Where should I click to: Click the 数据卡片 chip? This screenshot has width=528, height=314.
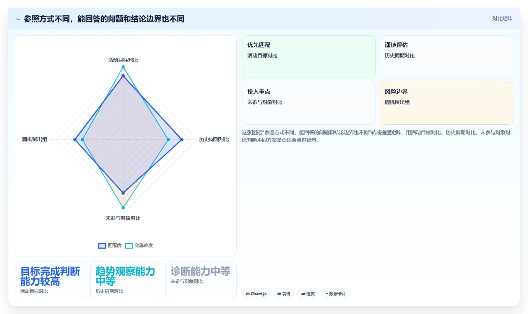coord(336,294)
